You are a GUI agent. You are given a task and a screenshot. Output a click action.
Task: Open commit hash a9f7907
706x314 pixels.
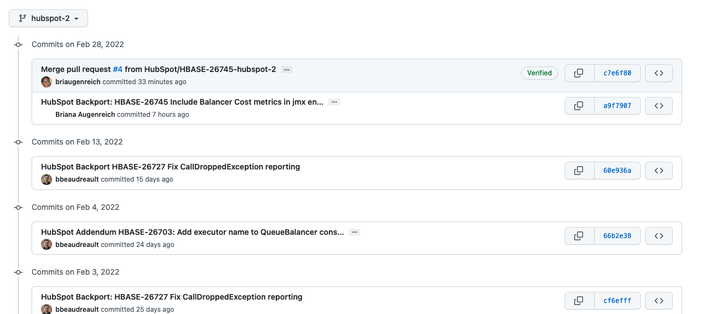coord(617,106)
